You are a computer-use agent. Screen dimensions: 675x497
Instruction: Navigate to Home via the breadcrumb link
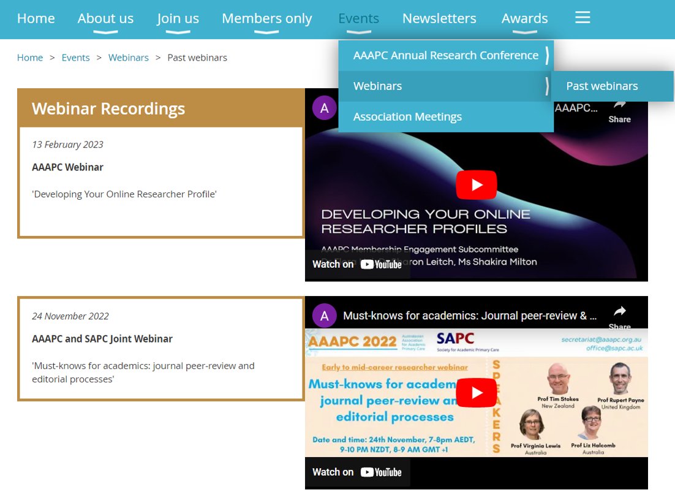[x=29, y=57]
